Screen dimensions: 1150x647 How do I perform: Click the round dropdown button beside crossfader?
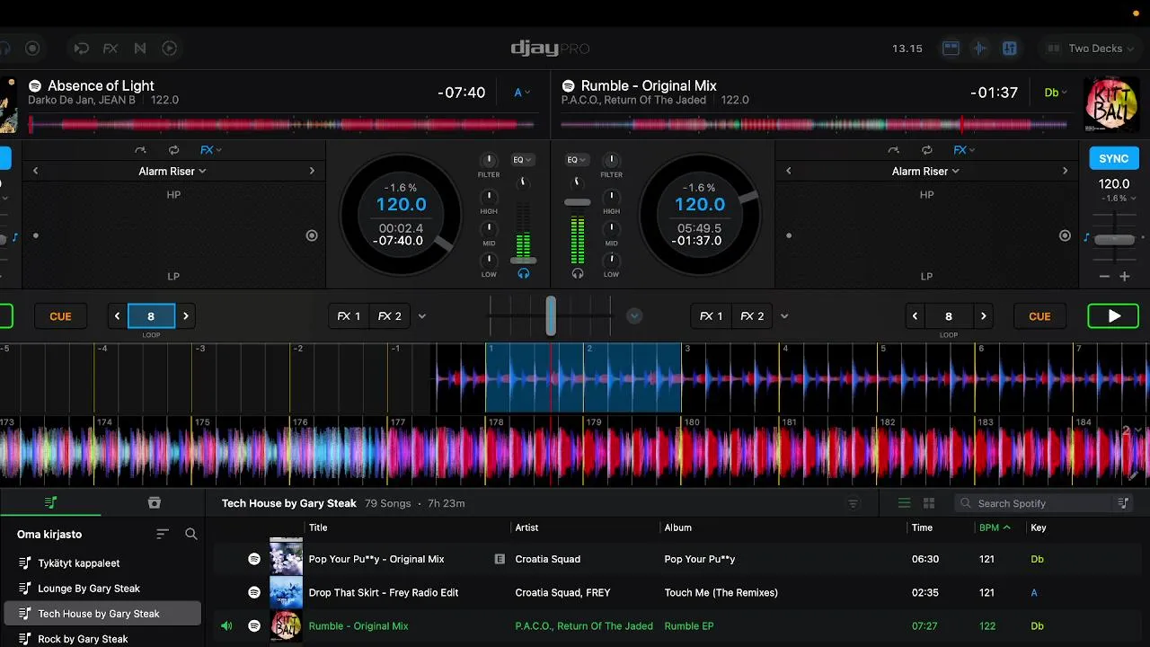click(x=634, y=316)
